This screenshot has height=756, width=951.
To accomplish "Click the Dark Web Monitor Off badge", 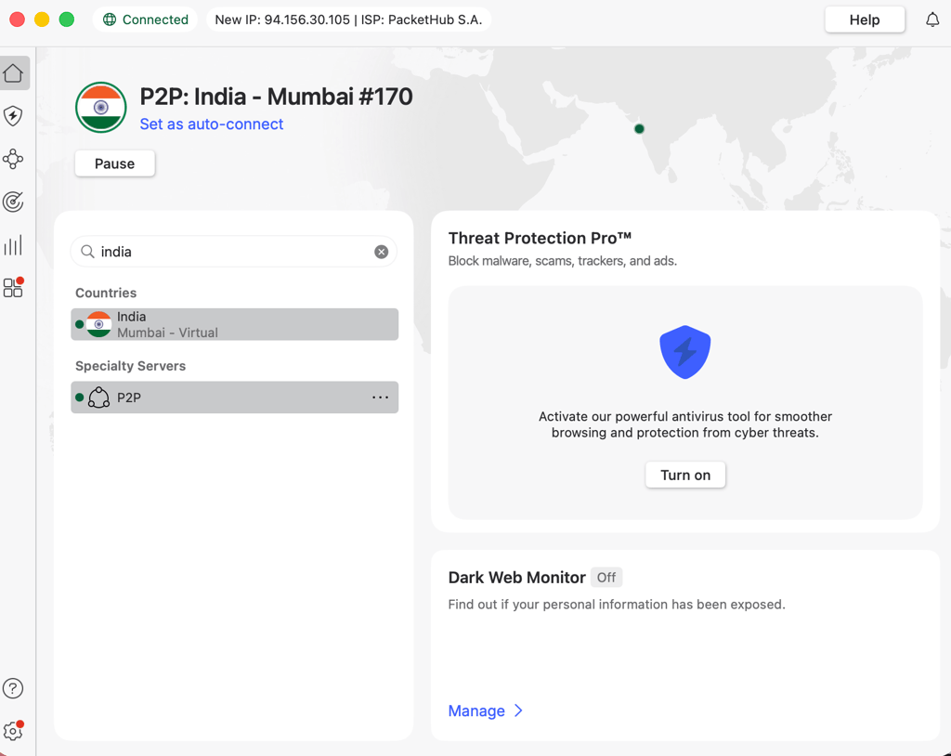I will pos(606,578).
